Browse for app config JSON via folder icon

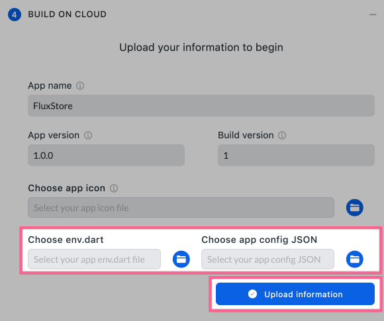click(354, 259)
